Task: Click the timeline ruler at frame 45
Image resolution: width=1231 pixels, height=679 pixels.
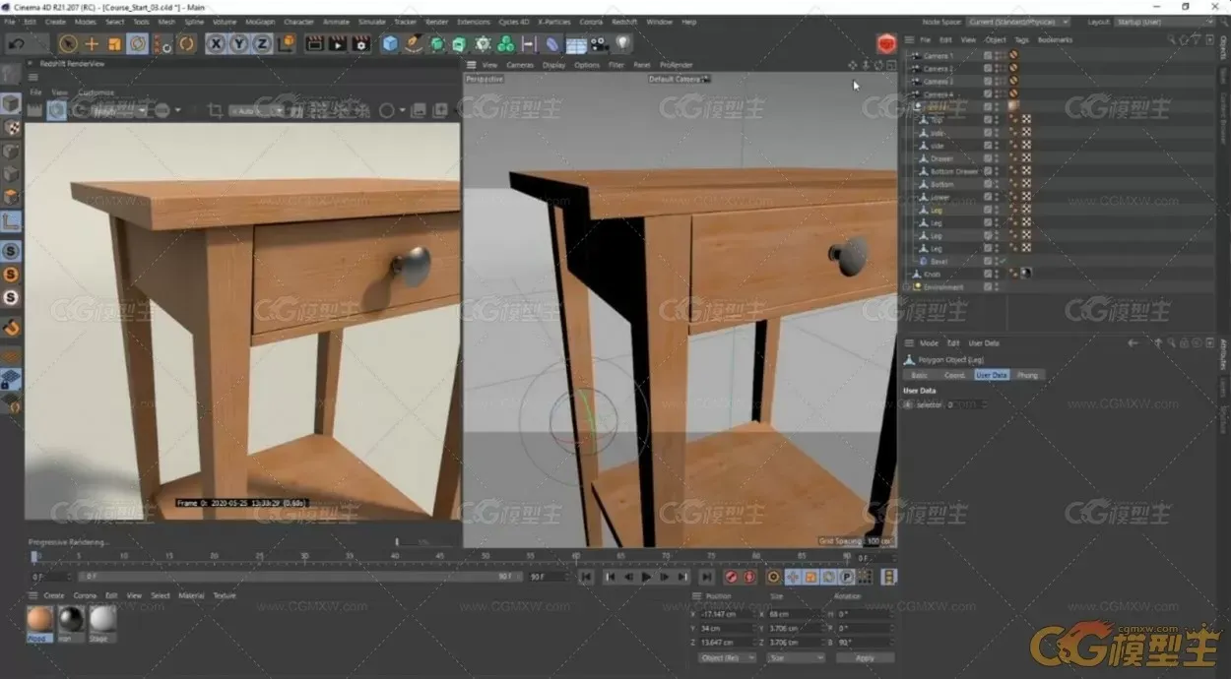Action: [439, 556]
